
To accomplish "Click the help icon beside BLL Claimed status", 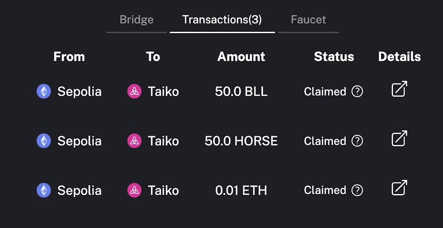I will [357, 91].
